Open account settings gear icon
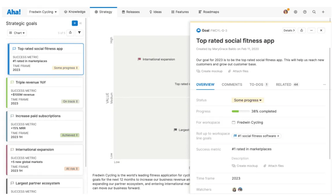Screen dimensions: 332x195 (x=295, y=12)
